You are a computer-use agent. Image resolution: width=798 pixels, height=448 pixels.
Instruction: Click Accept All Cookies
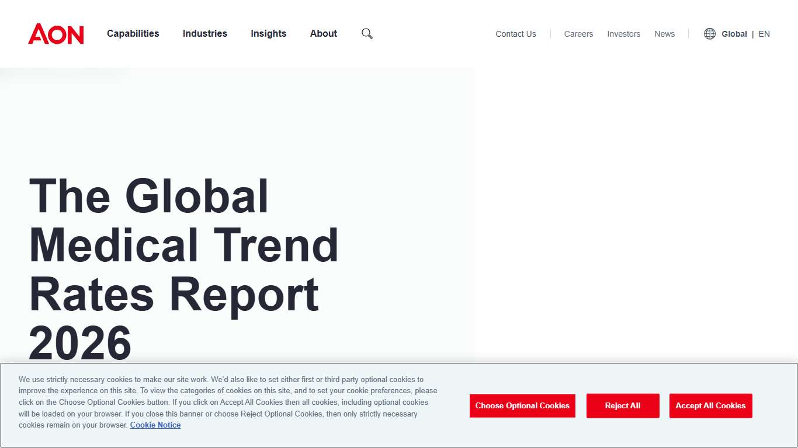710,405
